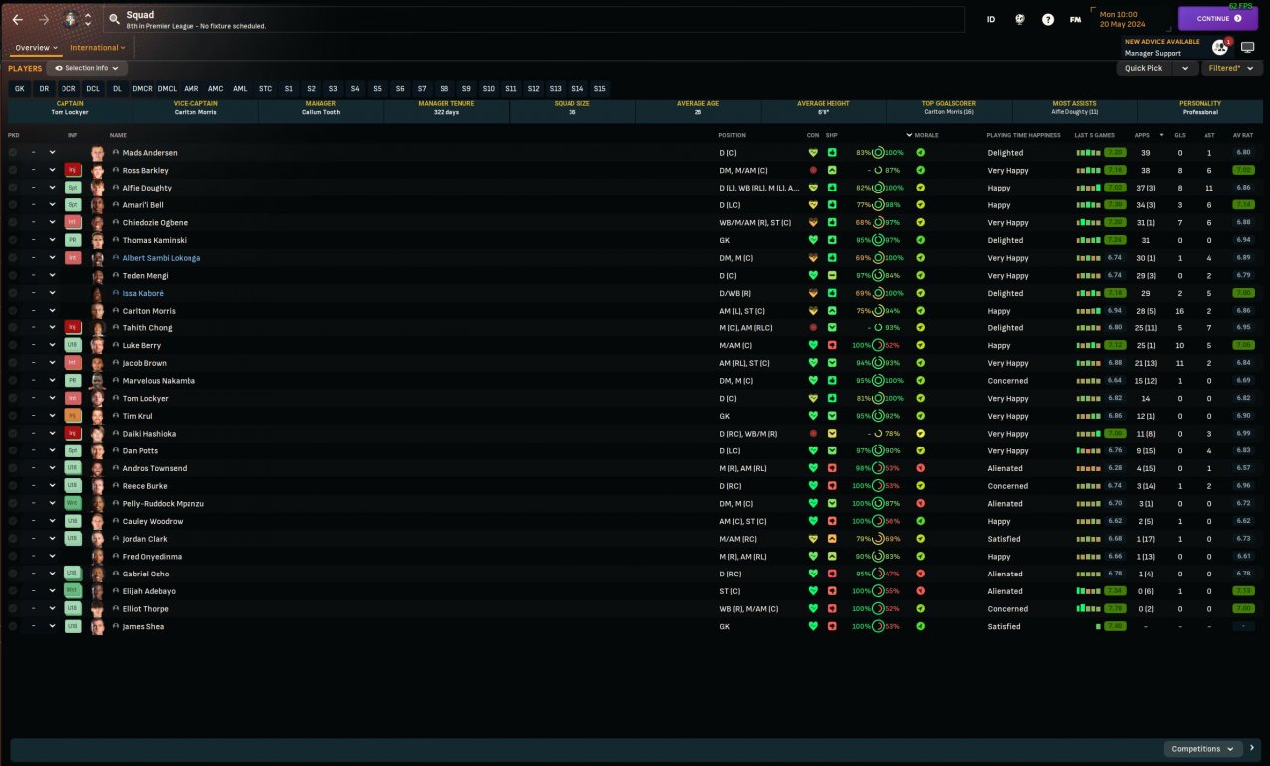1270x766 pixels.
Task: Open the Competitions dropdown
Action: coord(1203,749)
